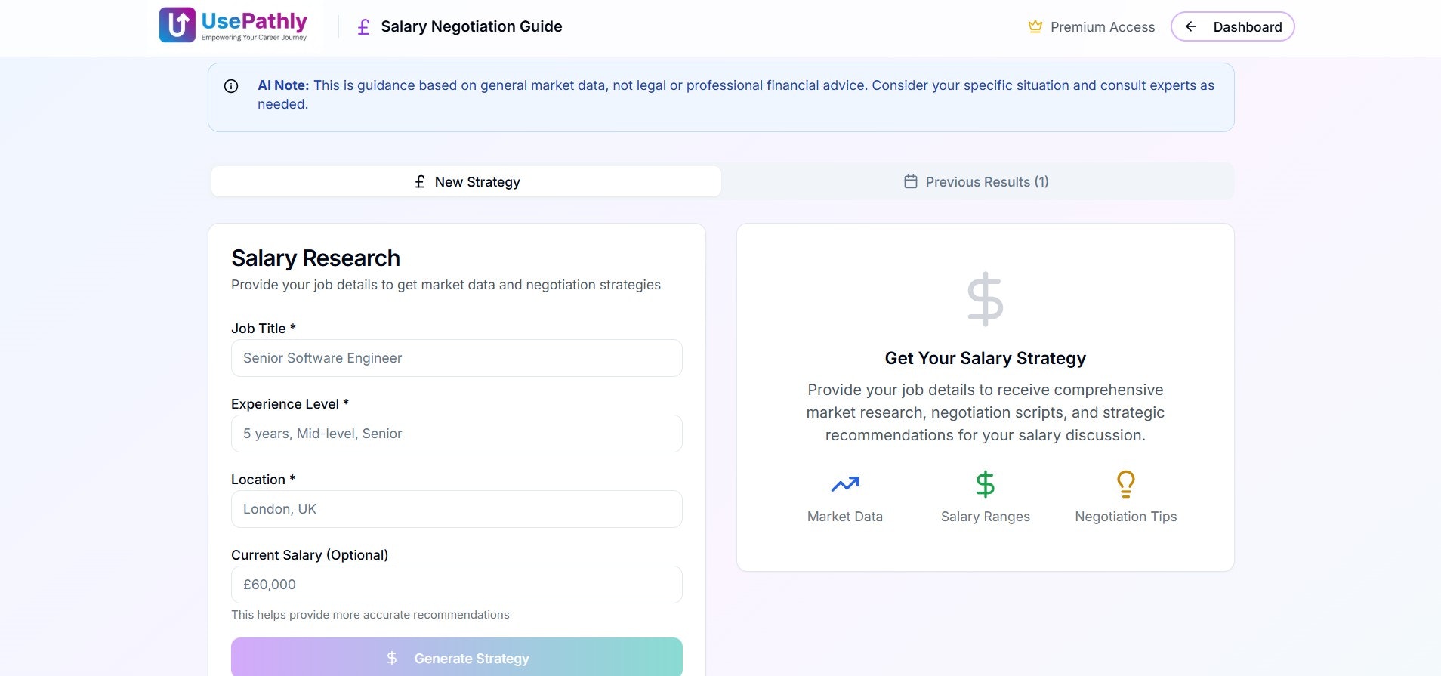Go back to the Dashboard
Viewport: 1441px width, 676px height.
point(1233,26)
